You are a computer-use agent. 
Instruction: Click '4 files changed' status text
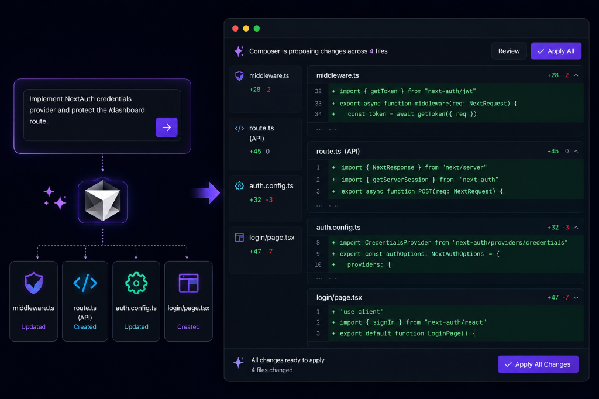[x=272, y=370]
